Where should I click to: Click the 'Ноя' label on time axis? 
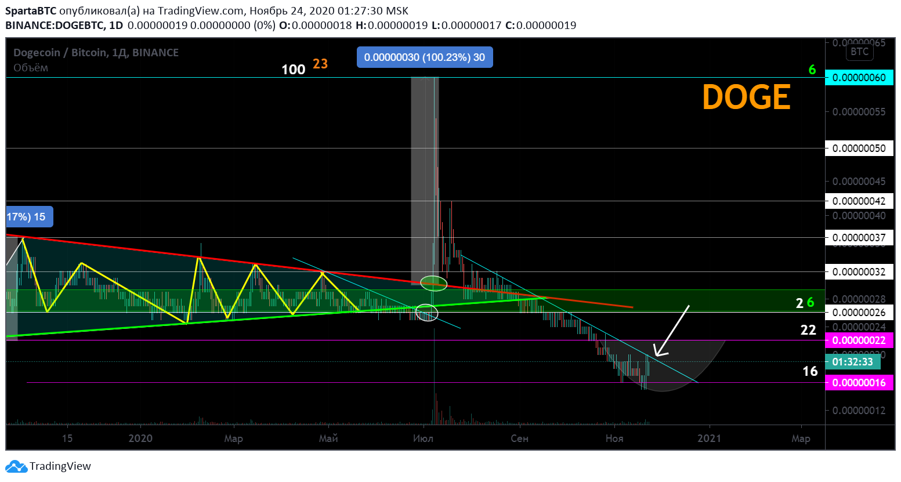pos(614,438)
